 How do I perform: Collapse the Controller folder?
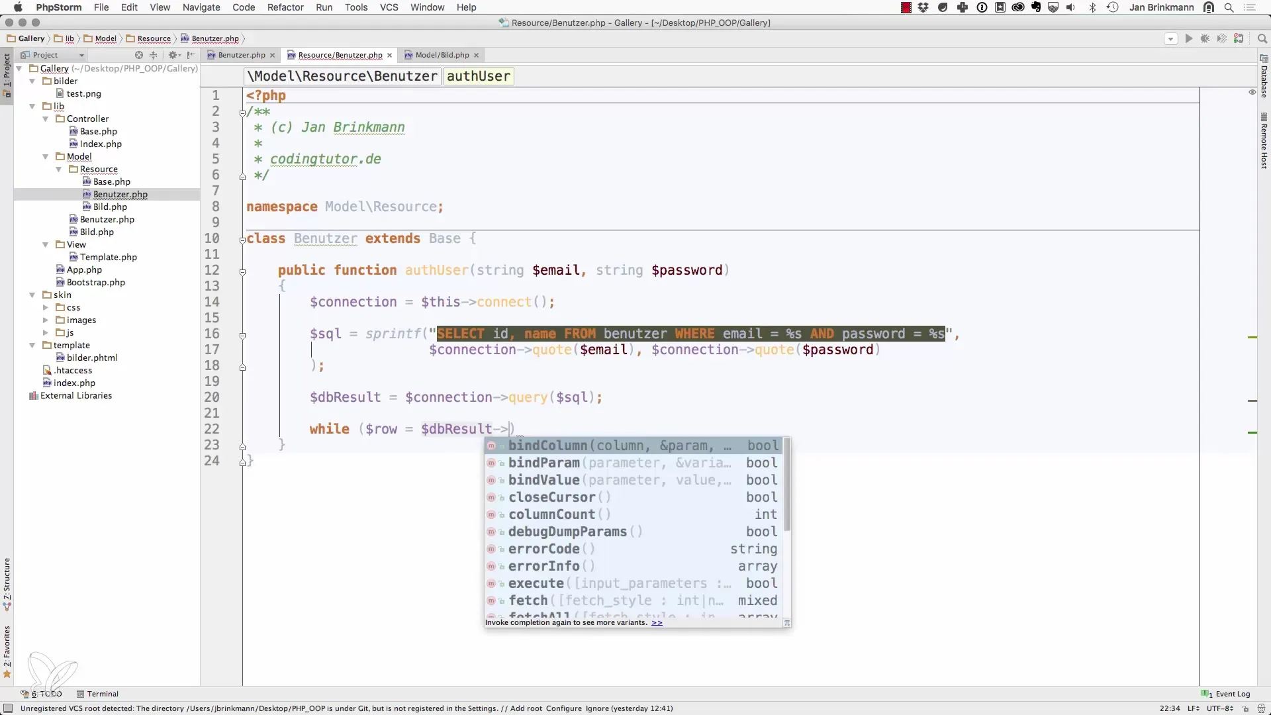[45, 119]
